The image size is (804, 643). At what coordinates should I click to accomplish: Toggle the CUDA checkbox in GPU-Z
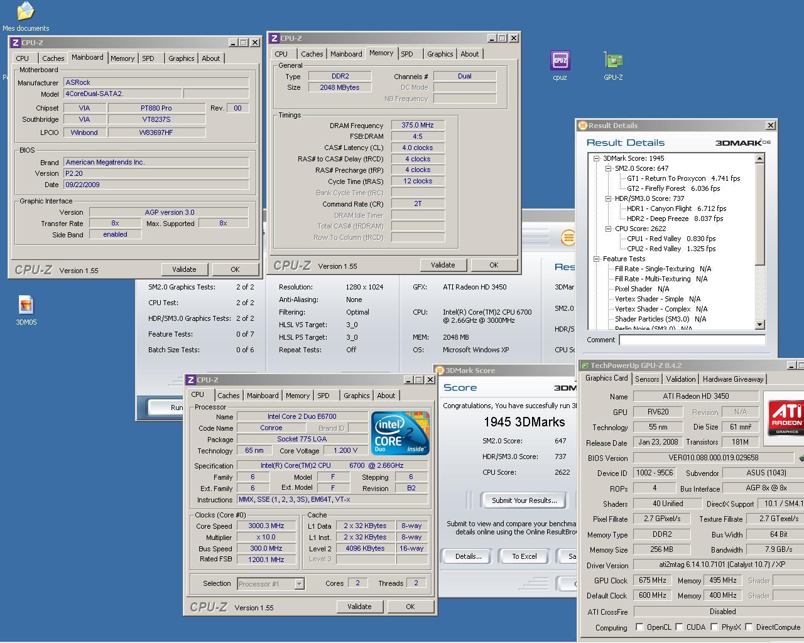(679, 627)
